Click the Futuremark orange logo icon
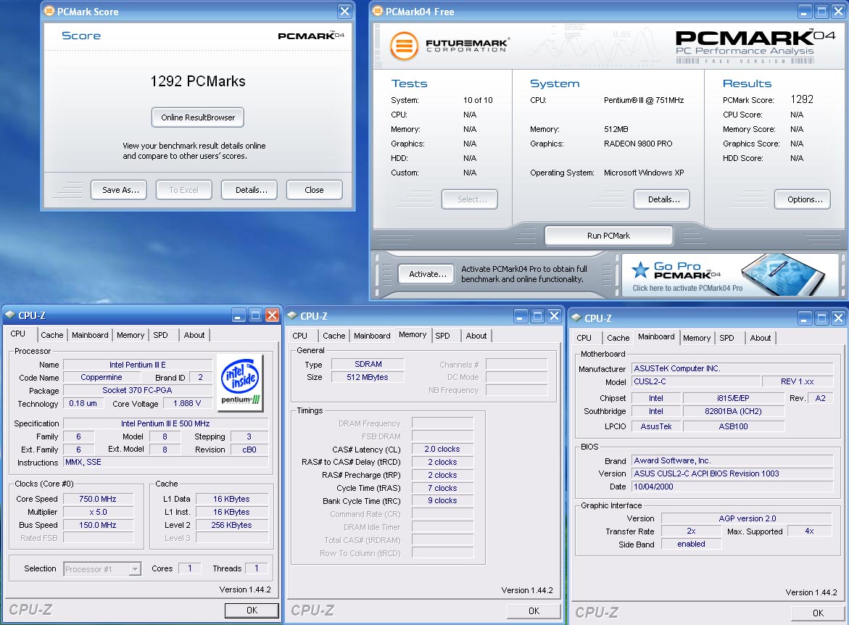849x625 pixels. point(404,46)
